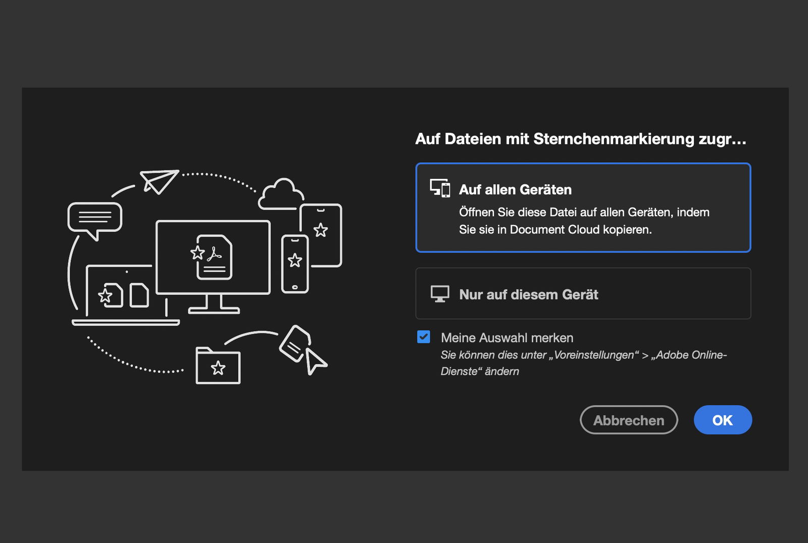The image size is (808, 543).
Task: Click the truncated dialog title Auf Dateien mit Sternchenmarkierung
Action: coord(580,139)
